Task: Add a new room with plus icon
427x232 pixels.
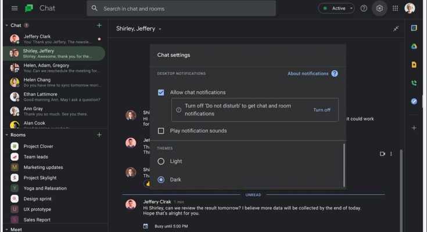Action: point(99,135)
